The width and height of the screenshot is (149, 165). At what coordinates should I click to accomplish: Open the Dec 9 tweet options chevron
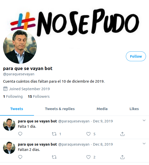coord(144,120)
